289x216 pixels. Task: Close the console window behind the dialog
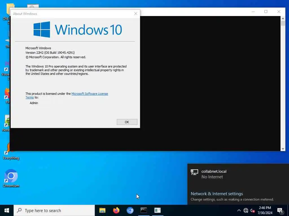tap(279, 12)
